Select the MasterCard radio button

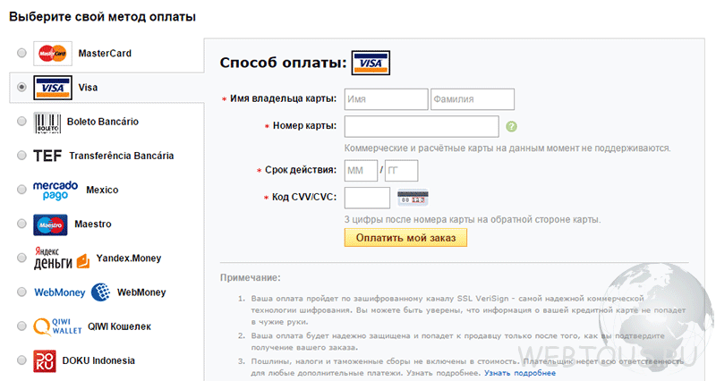[x=21, y=53]
